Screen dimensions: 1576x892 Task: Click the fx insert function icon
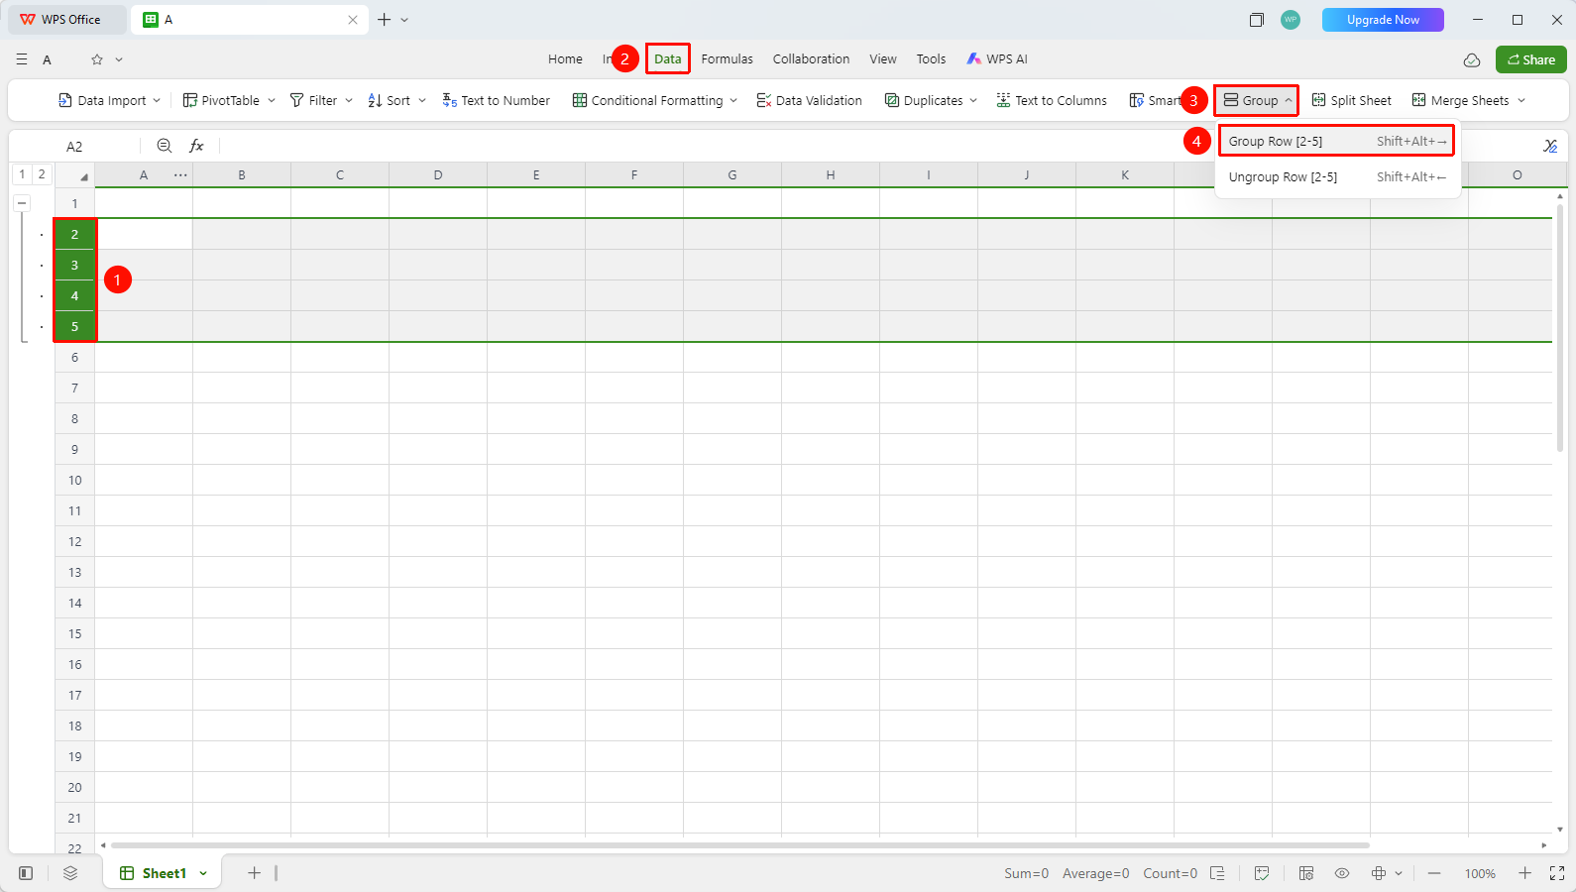coord(196,146)
